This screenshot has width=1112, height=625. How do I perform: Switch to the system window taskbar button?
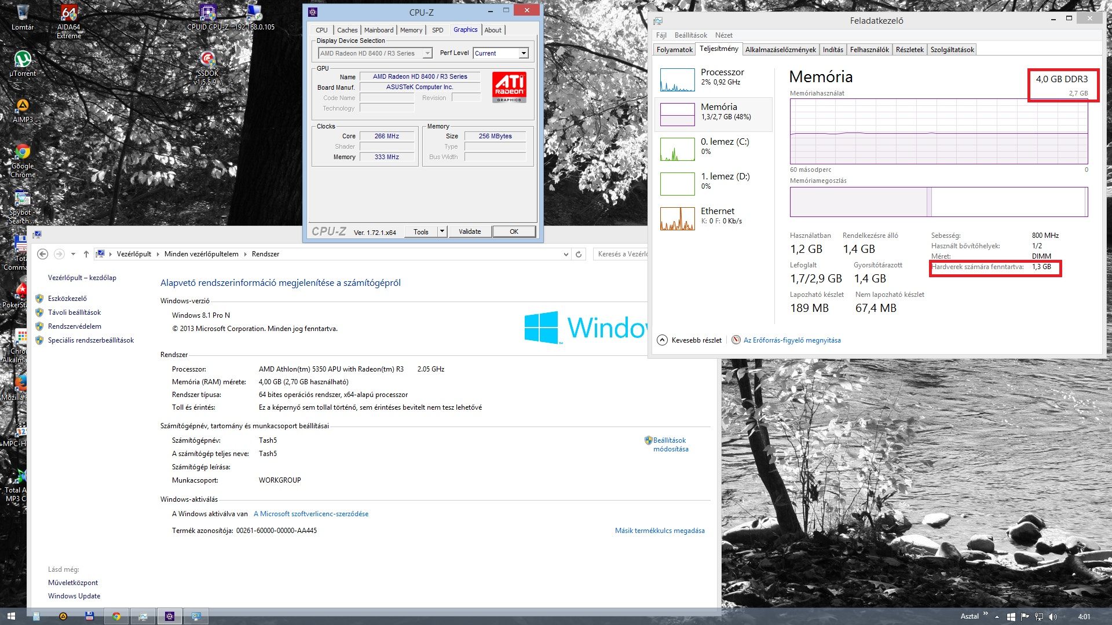click(196, 616)
